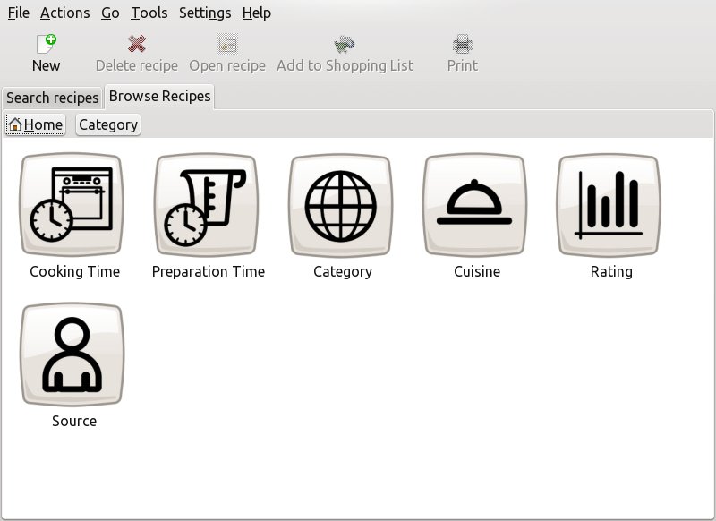716x521 pixels.
Task: Open the Tools menu
Action: tap(149, 13)
